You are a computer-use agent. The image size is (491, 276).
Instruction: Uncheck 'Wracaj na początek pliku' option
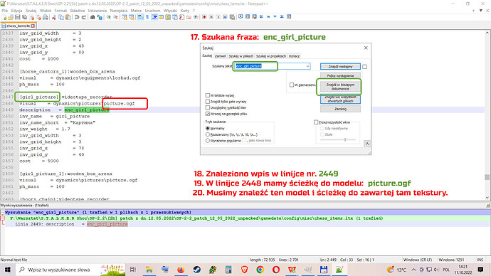click(208, 114)
